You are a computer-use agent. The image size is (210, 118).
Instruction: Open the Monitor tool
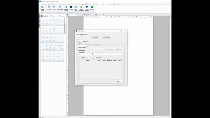click(x=71, y=8)
